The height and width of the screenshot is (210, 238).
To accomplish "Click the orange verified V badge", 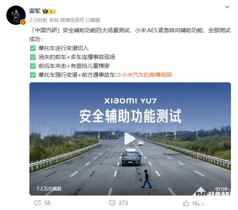I will [x=23, y=22].
